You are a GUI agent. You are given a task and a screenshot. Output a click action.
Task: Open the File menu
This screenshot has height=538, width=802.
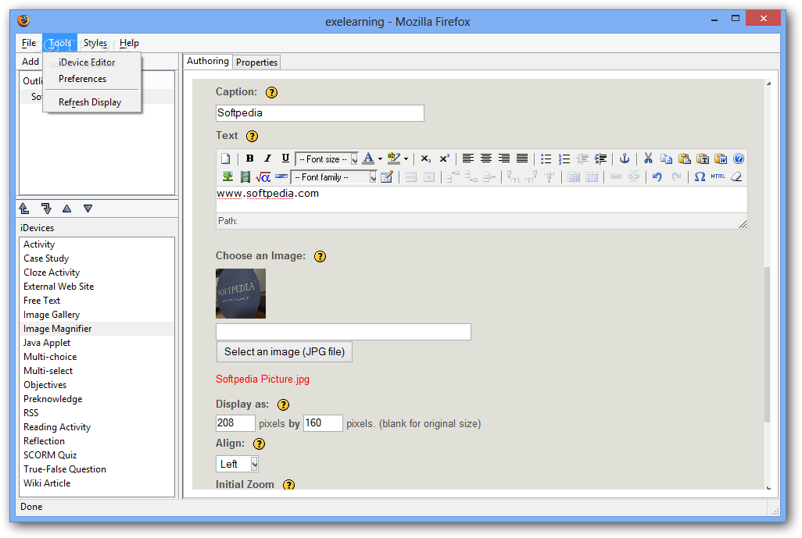[29, 43]
